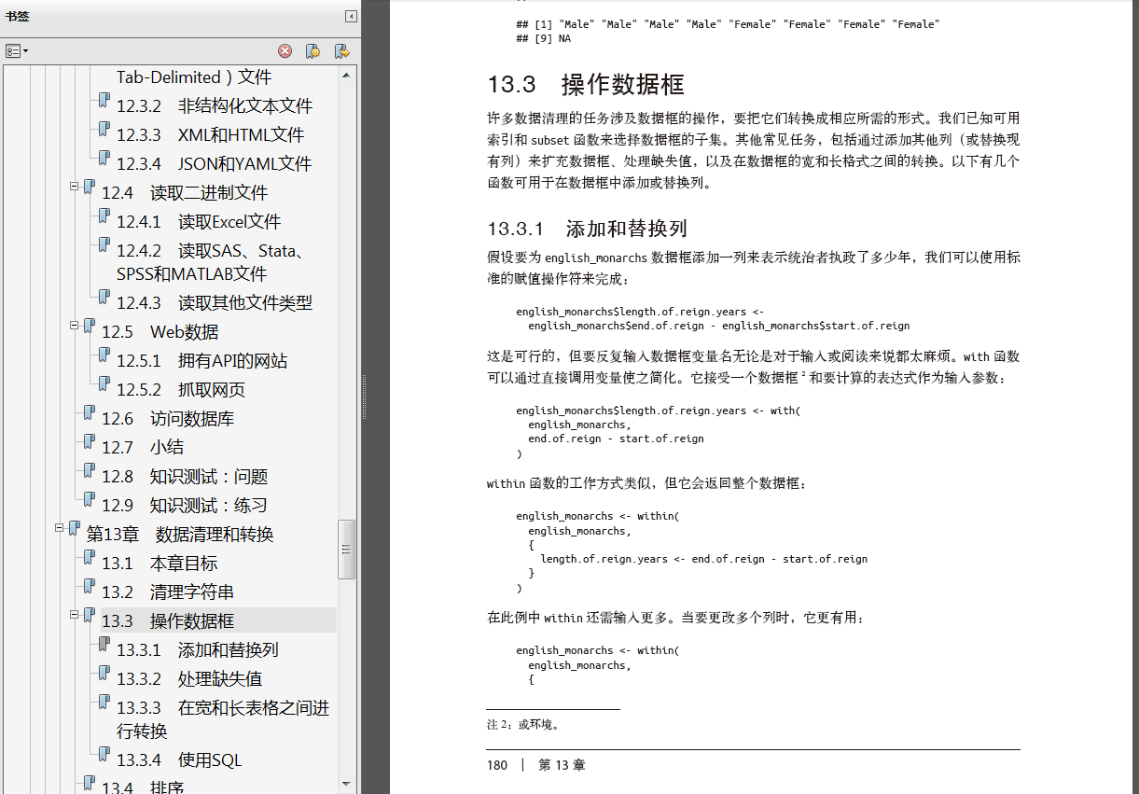Click the bookmark icon beside 12.3.4 JSON和YAML文件

(x=104, y=160)
